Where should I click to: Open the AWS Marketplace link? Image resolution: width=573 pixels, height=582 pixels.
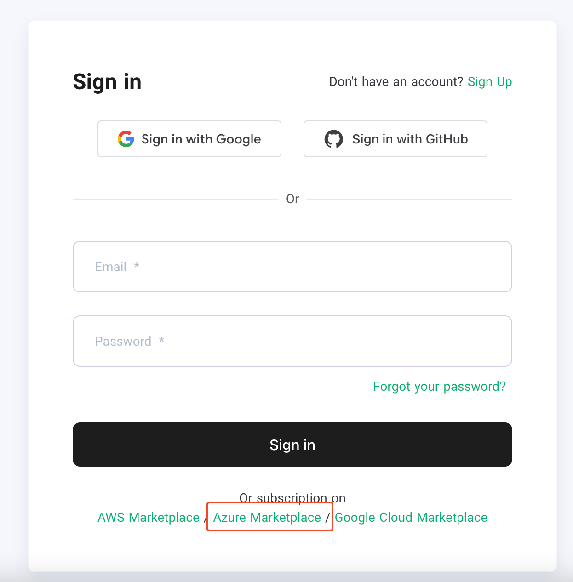[149, 518]
